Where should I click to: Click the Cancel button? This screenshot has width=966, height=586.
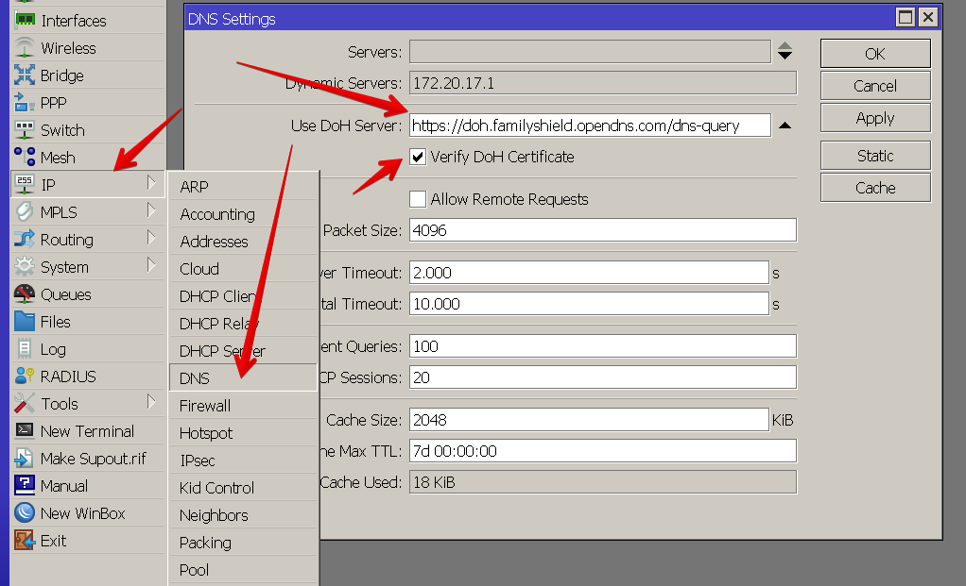875,86
